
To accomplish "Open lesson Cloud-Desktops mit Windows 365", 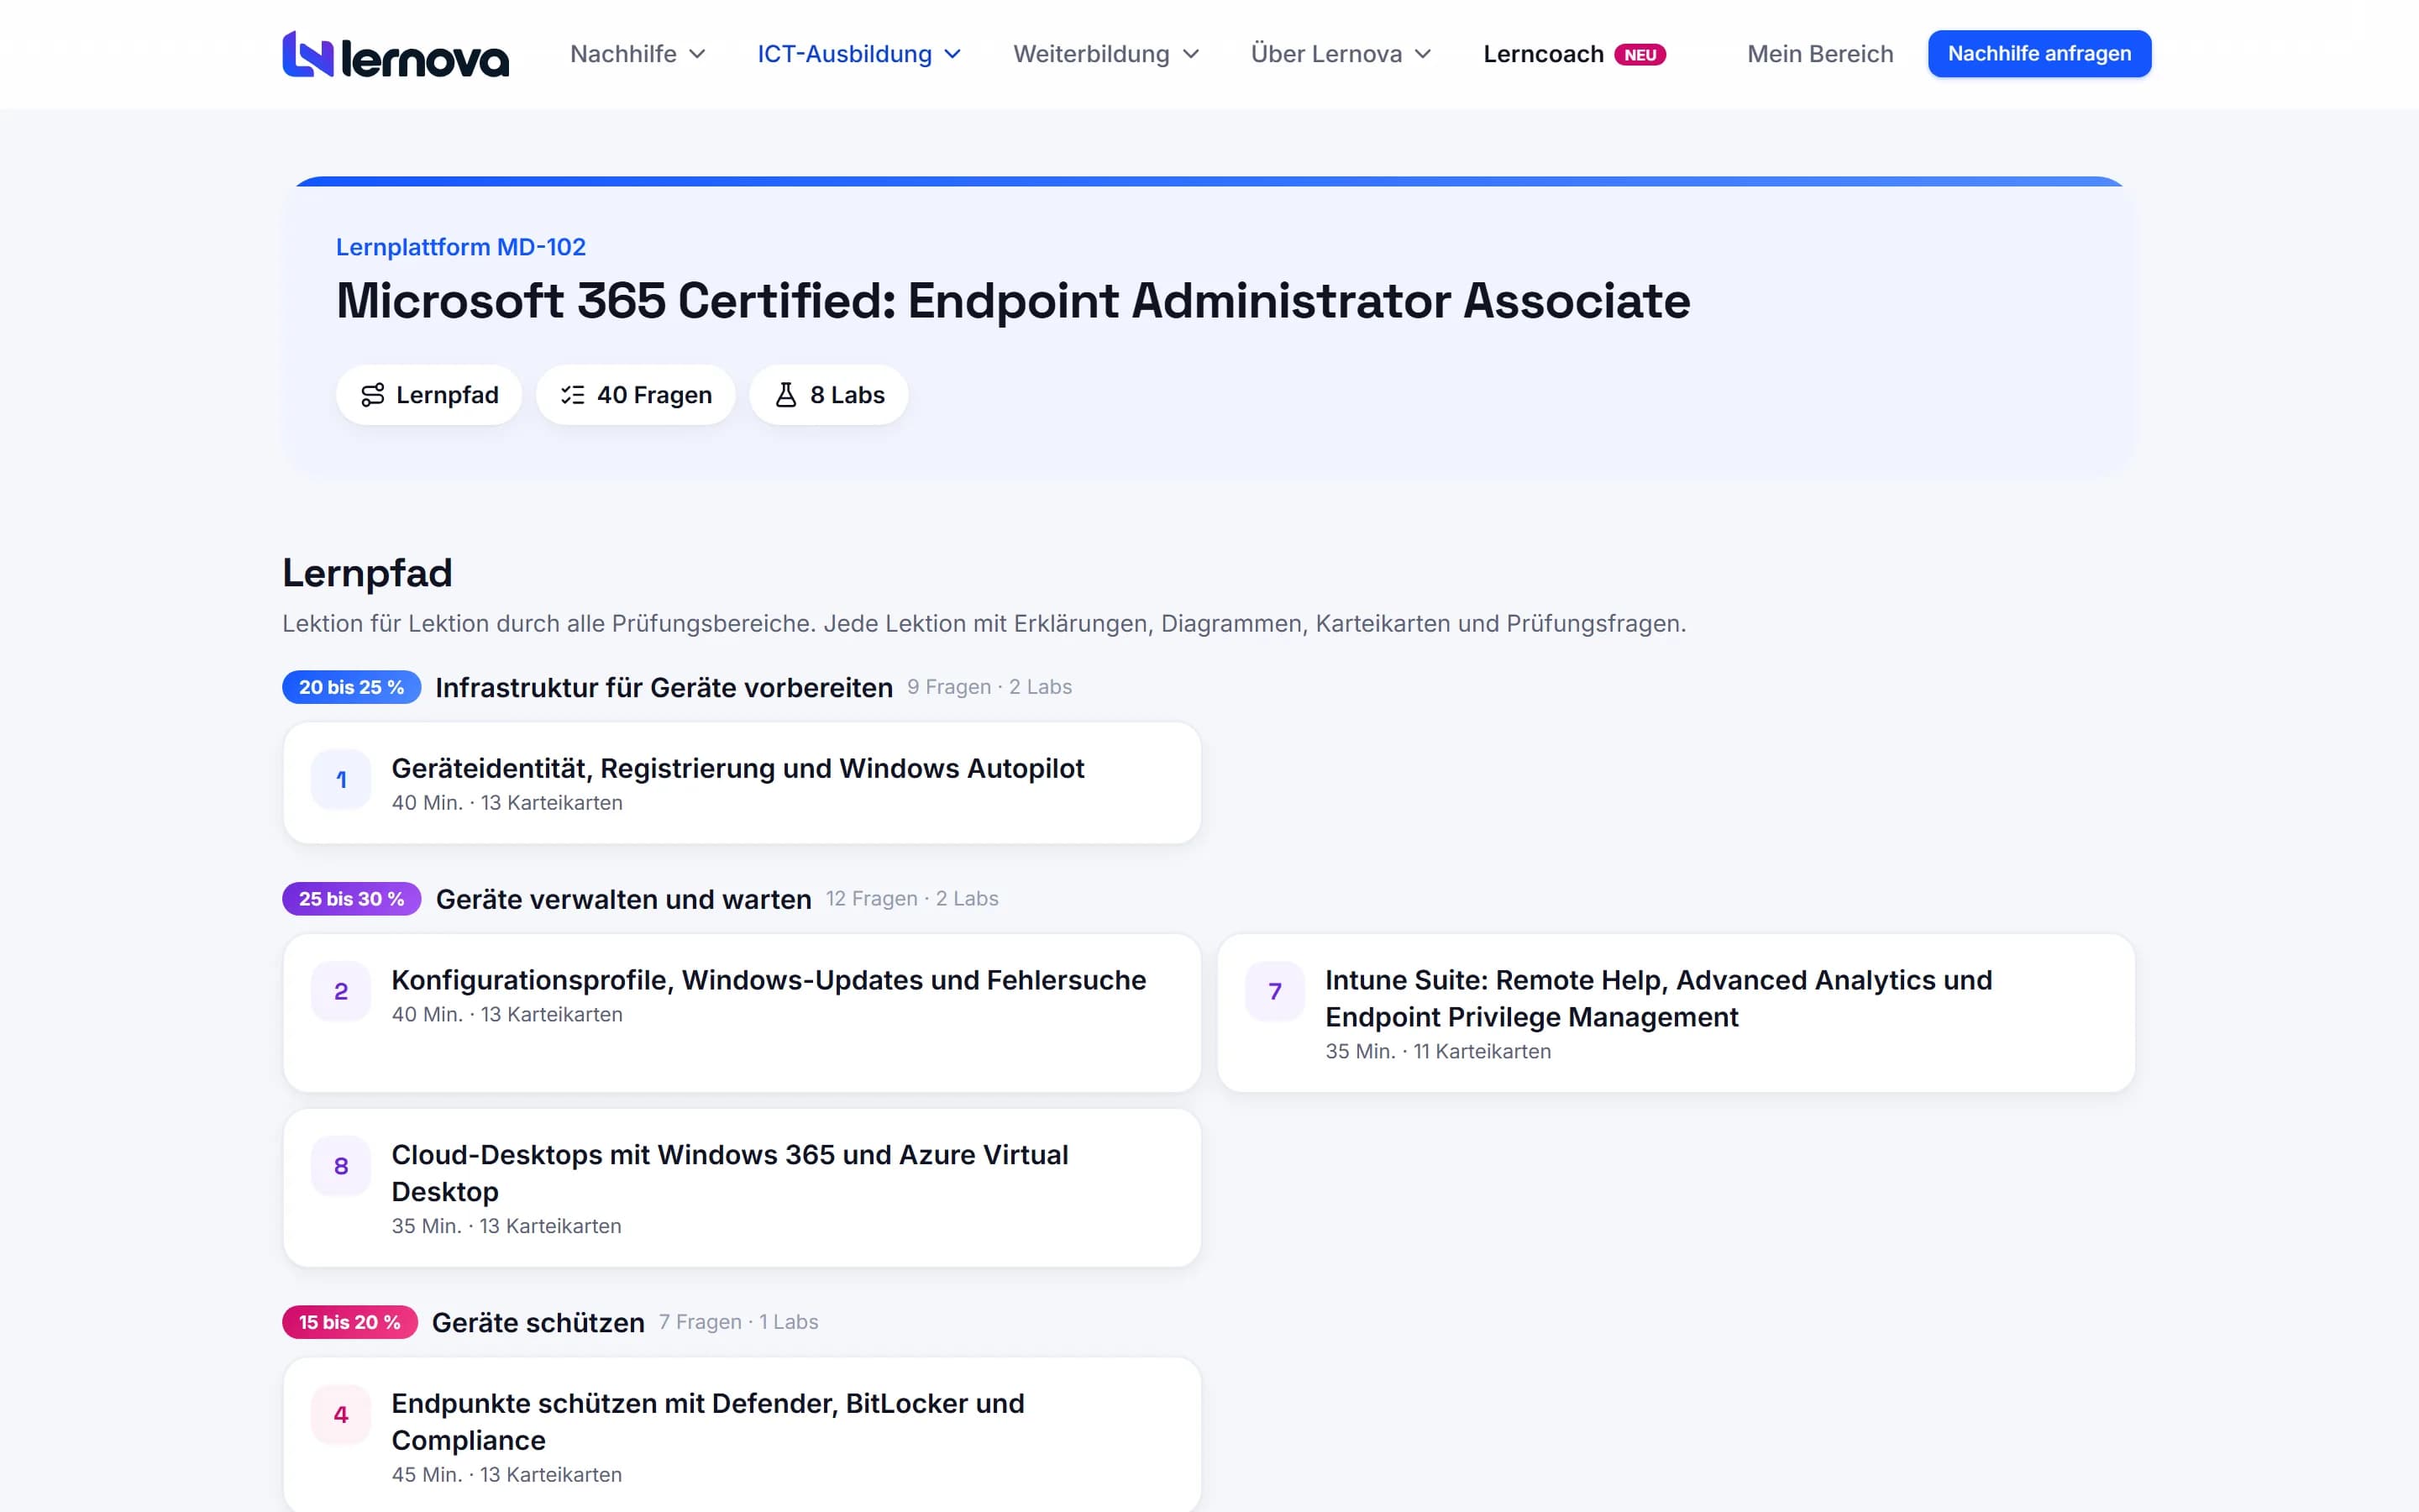I will [x=742, y=1188].
